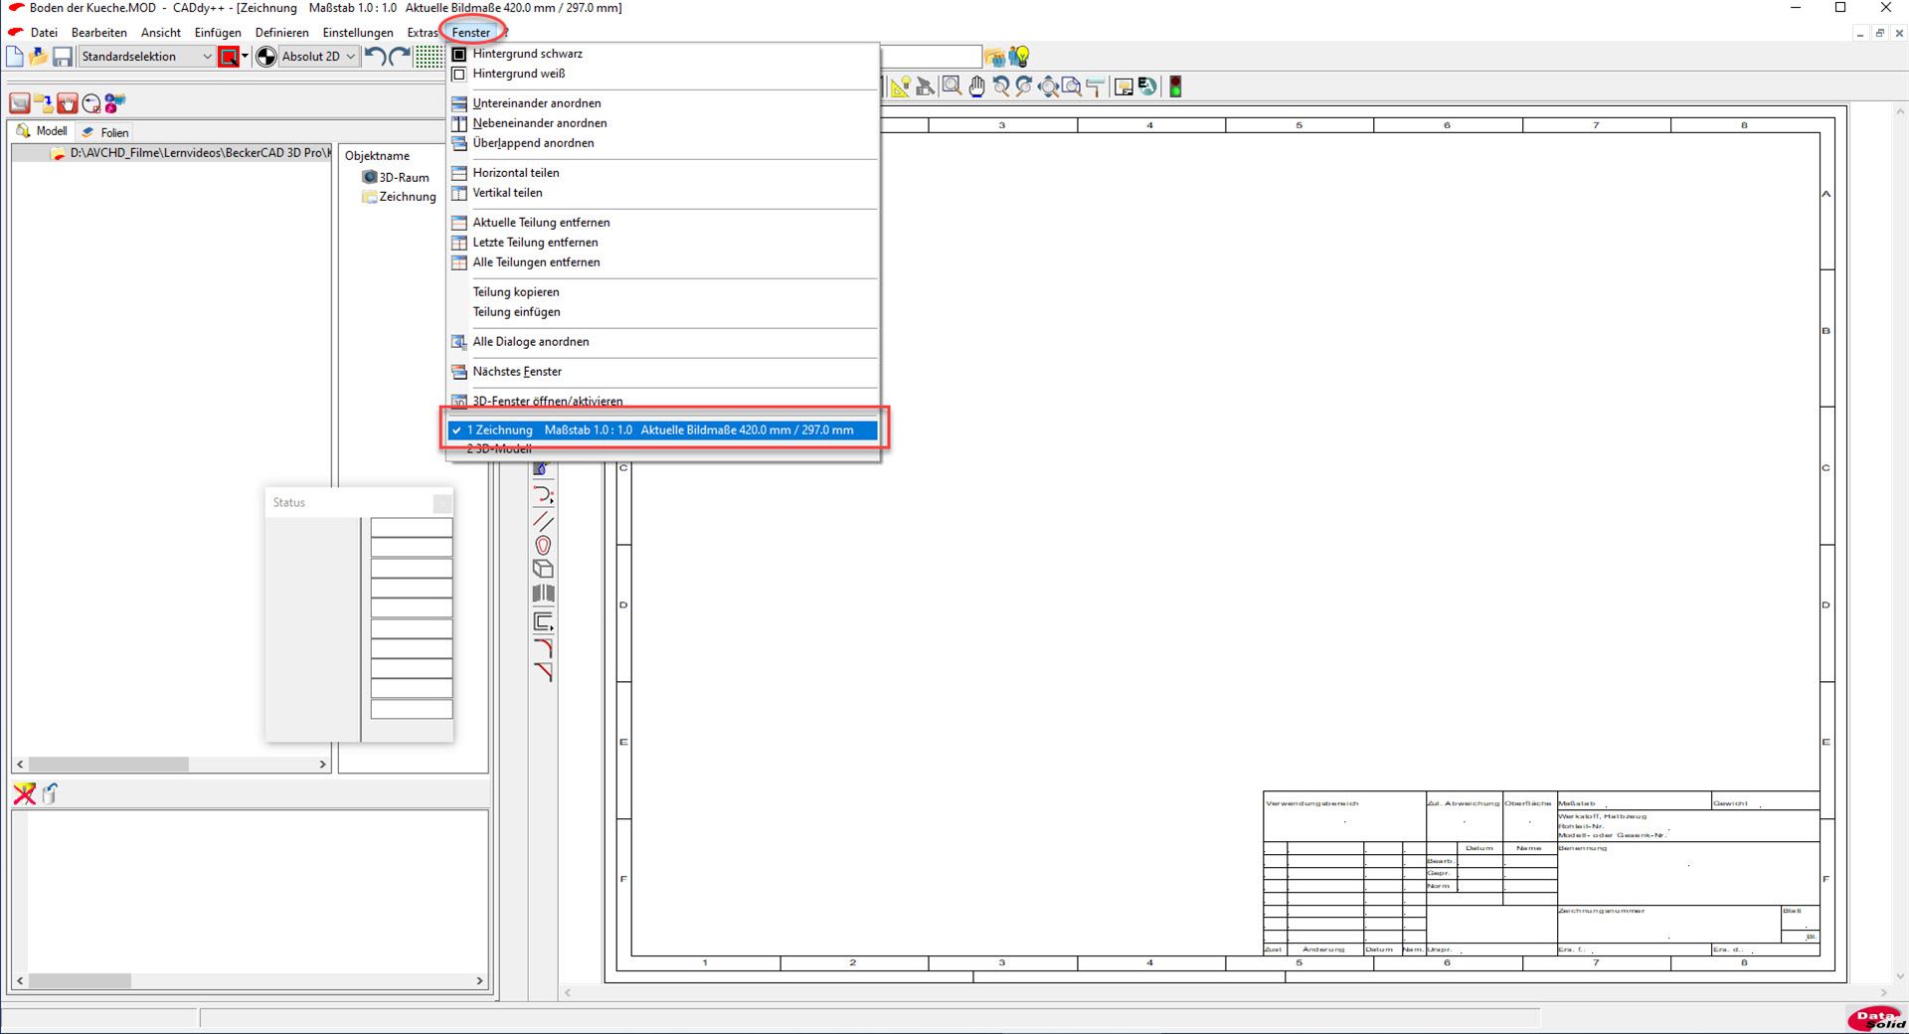Select the parallel lines tool
1909x1034 pixels.
[x=543, y=521]
